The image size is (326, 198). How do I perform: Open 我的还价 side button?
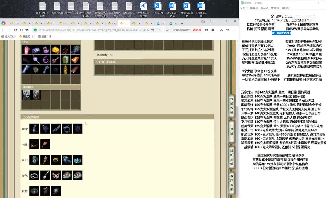tap(232, 157)
